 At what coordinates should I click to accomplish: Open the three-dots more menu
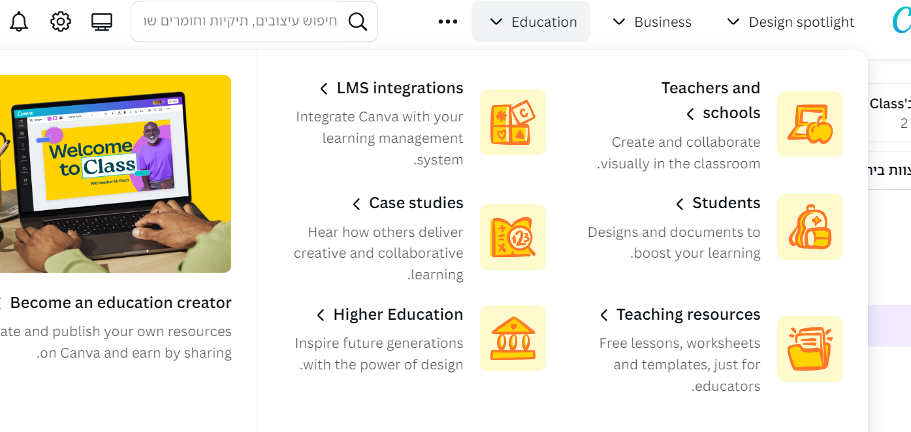448,22
